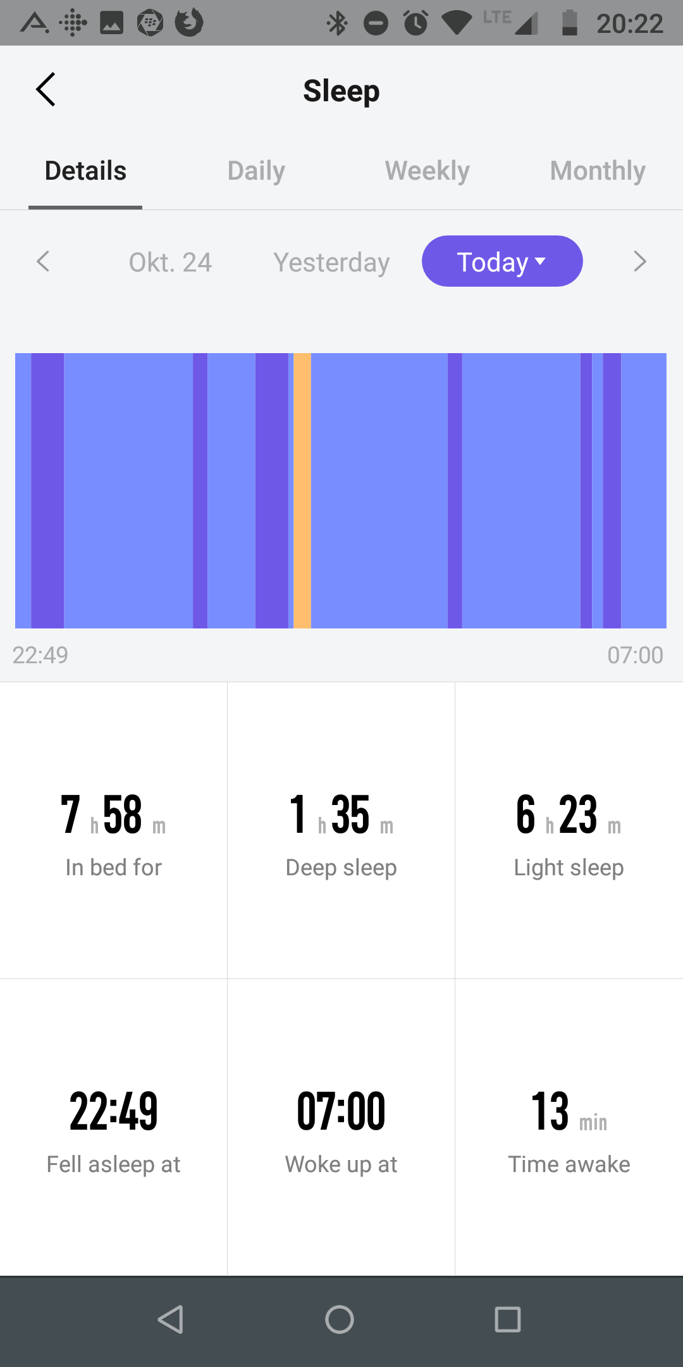The image size is (683, 1367).
Task: Select Okt. 24 sleep data
Action: [x=170, y=262]
